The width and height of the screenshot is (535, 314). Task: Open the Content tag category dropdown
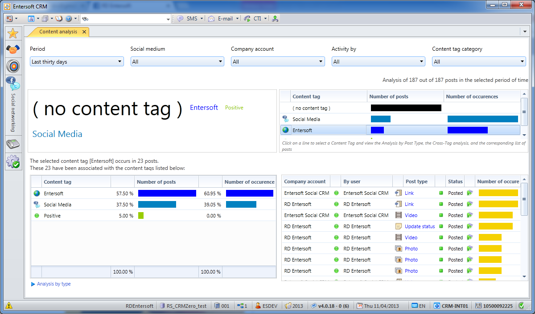[x=479, y=62]
